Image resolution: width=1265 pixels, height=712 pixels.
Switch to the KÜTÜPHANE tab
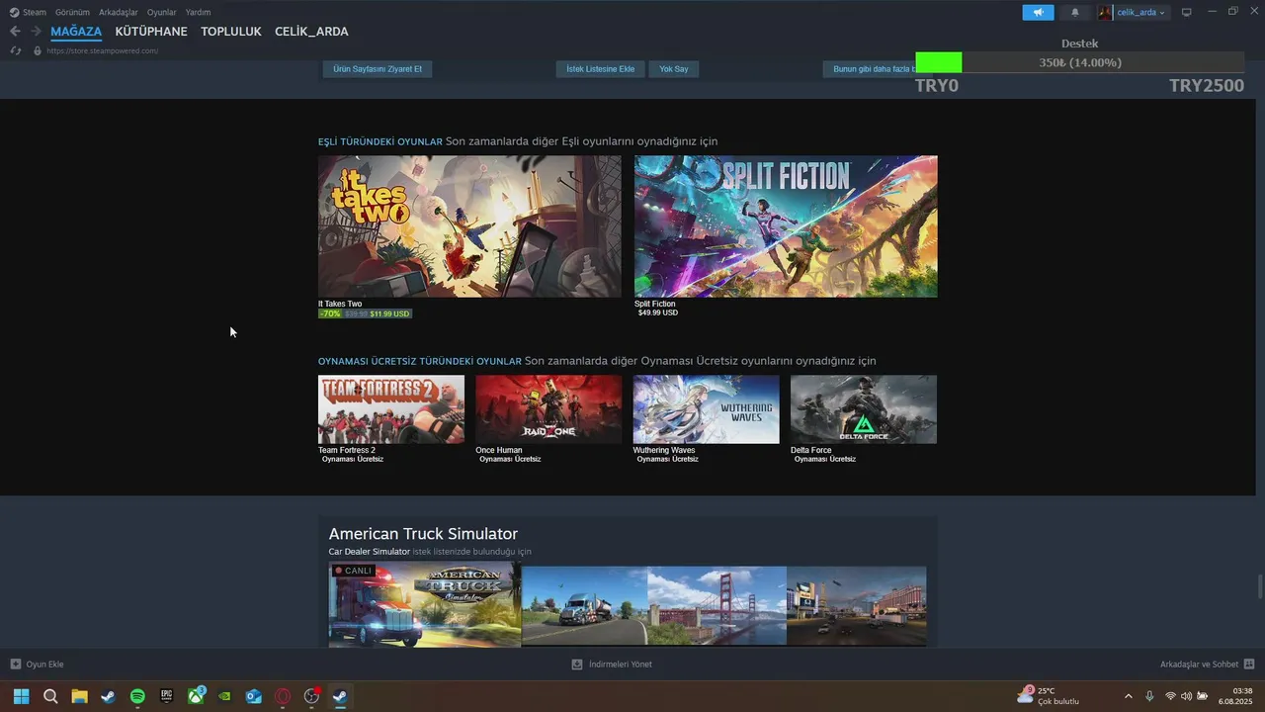(x=151, y=32)
